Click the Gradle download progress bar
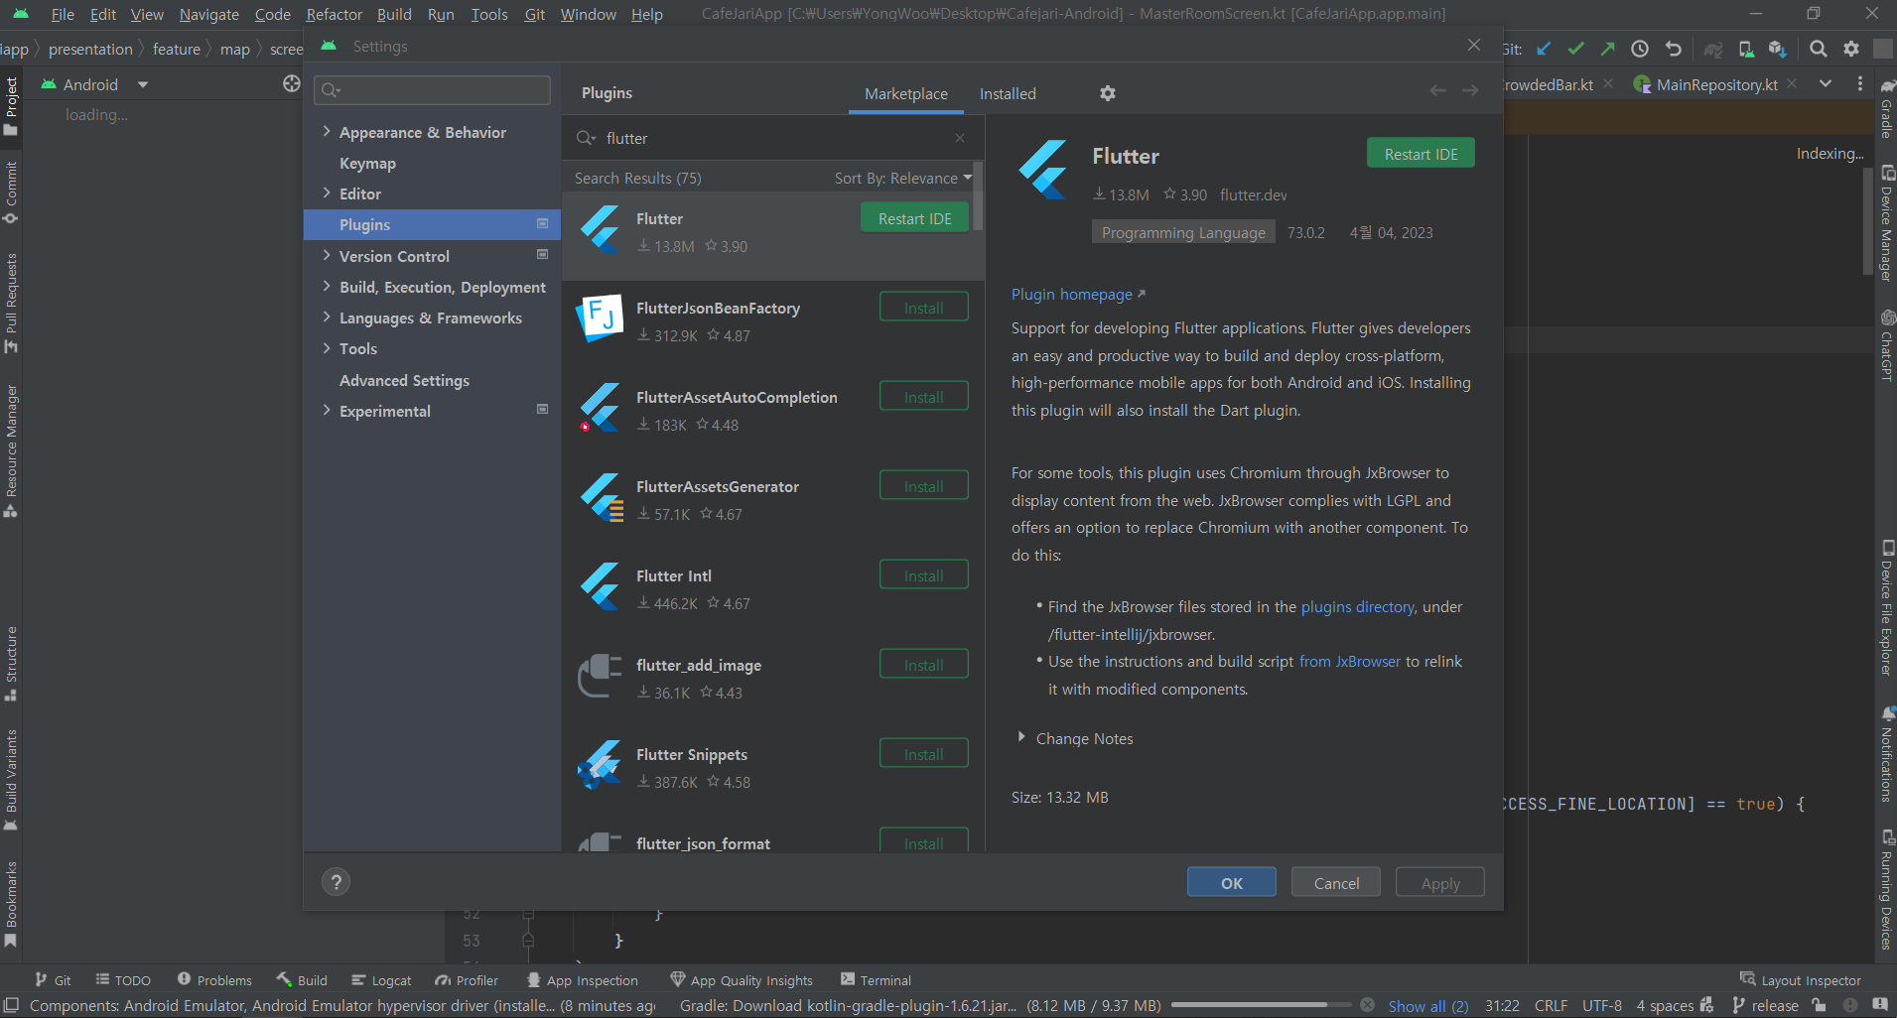Screen dimensions: 1897x1018 (x=1261, y=1005)
